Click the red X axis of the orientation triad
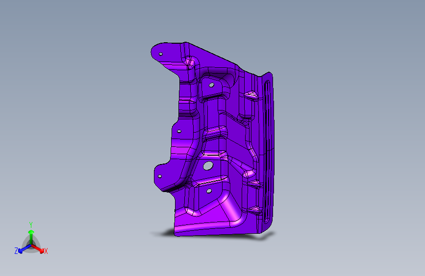This screenshot has width=425, height=276. [x=38, y=248]
